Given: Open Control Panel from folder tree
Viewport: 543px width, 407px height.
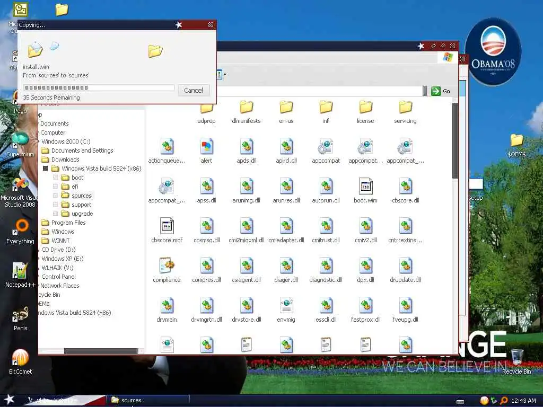Looking at the screenshot, I should (58, 277).
